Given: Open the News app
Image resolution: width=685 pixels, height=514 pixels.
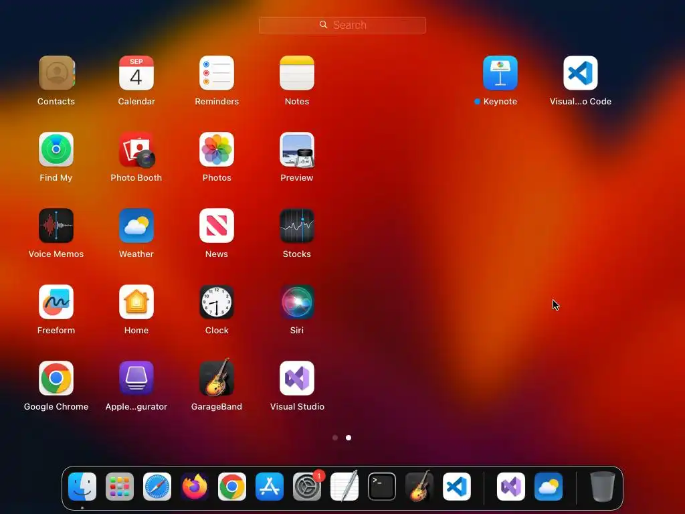Looking at the screenshot, I should point(217,226).
